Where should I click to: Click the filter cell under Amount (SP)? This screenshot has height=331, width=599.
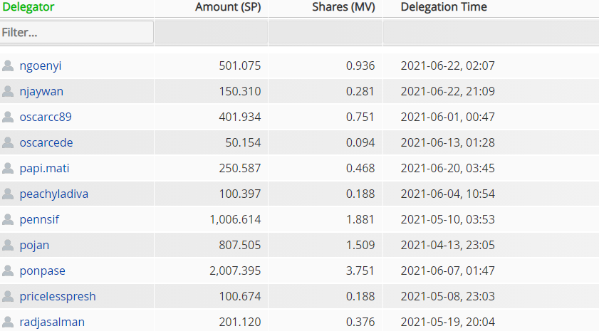click(x=212, y=32)
